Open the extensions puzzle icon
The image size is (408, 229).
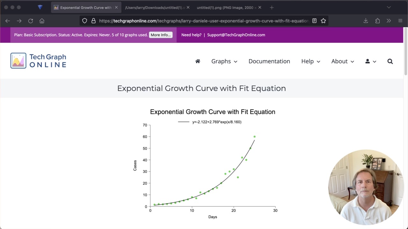pos(377,21)
